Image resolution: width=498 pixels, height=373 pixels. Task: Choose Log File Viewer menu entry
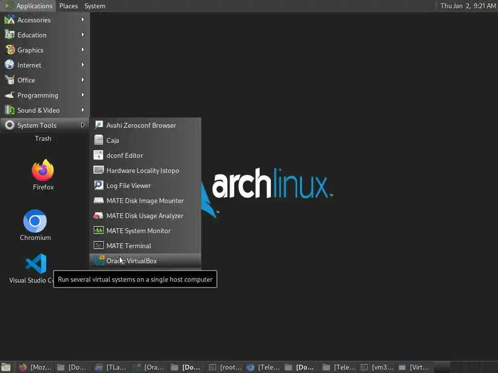(x=145, y=186)
